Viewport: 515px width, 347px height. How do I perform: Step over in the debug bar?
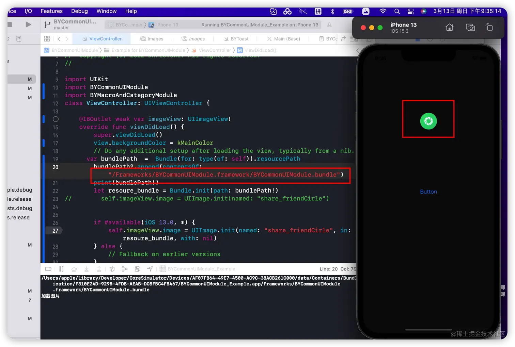(74, 269)
